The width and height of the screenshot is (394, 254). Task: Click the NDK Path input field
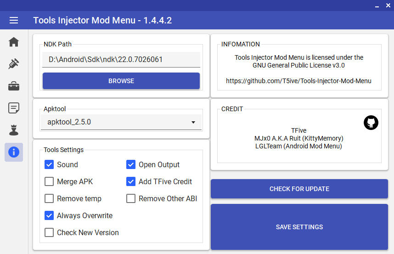(x=121, y=60)
